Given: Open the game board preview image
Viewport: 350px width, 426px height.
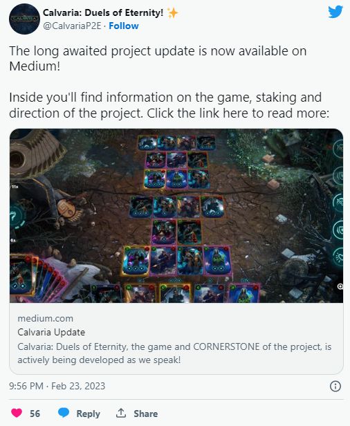Looking at the screenshot, I should tap(176, 216).
